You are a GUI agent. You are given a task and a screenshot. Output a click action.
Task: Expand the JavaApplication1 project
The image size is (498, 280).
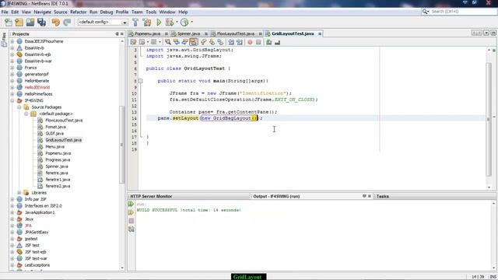[x=12, y=212]
